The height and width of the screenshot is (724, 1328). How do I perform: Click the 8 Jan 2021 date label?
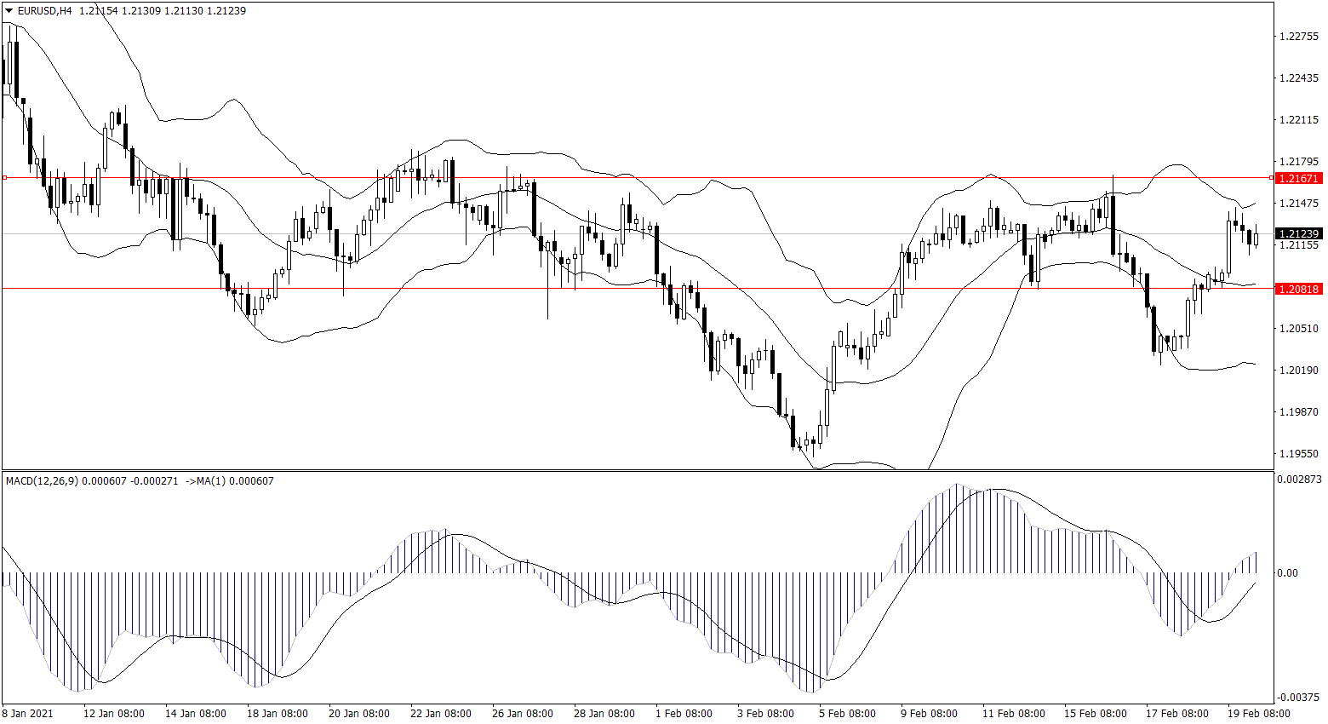(x=28, y=714)
